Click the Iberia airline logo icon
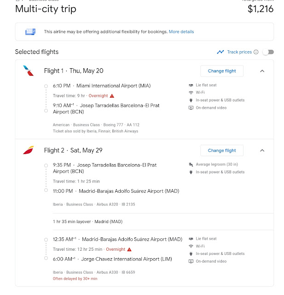Image resolution: width=284 pixels, height=295 pixels. pyautogui.click(x=29, y=150)
